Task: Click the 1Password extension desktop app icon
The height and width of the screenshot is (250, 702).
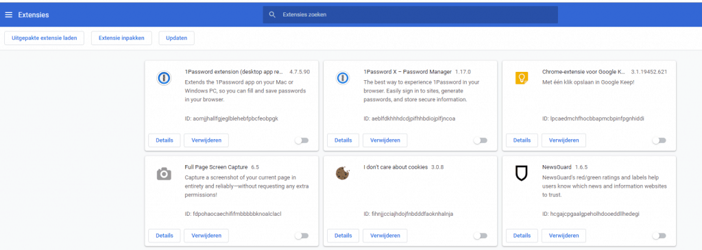Action: (165, 79)
